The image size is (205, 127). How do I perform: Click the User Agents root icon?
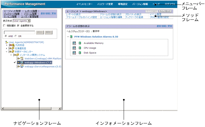(x=6, y=42)
